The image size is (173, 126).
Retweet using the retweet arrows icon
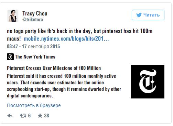pyautogui.click(x=23, y=116)
